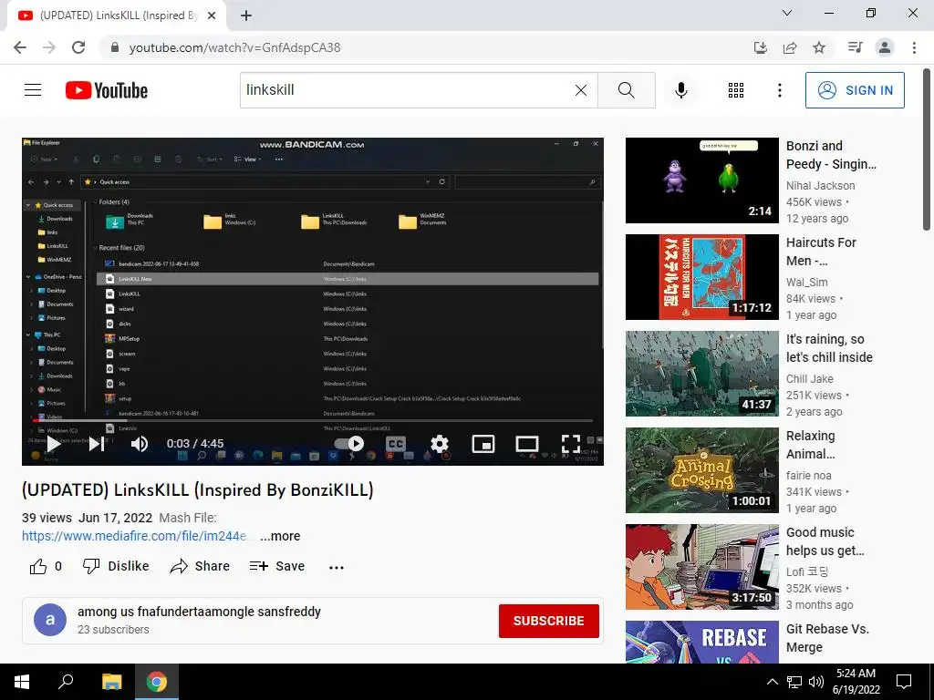Open the Chrome profile icon
Screen dimensions: 934x700
pos(885,47)
